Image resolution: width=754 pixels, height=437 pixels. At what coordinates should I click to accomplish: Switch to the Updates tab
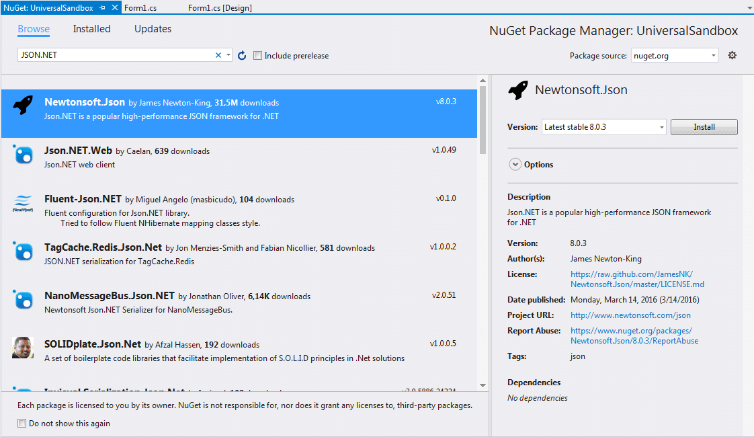click(x=153, y=29)
